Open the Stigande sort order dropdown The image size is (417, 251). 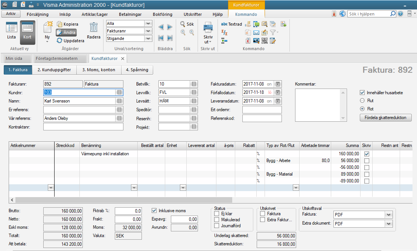[x=148, y=38]
